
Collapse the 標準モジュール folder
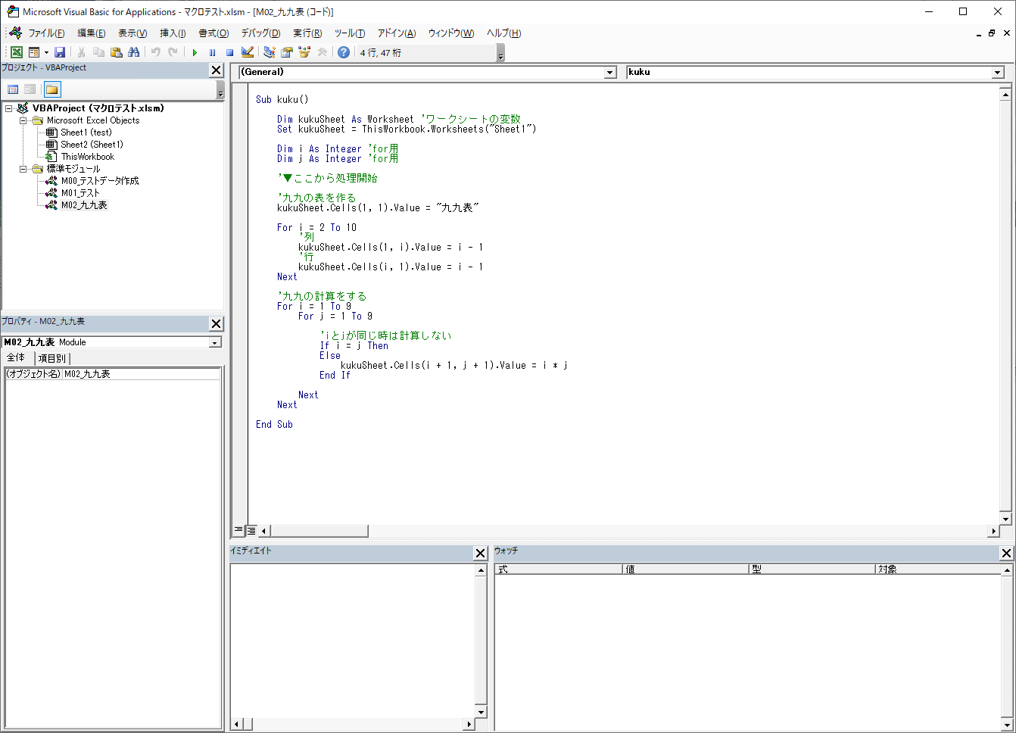[23, 169]
